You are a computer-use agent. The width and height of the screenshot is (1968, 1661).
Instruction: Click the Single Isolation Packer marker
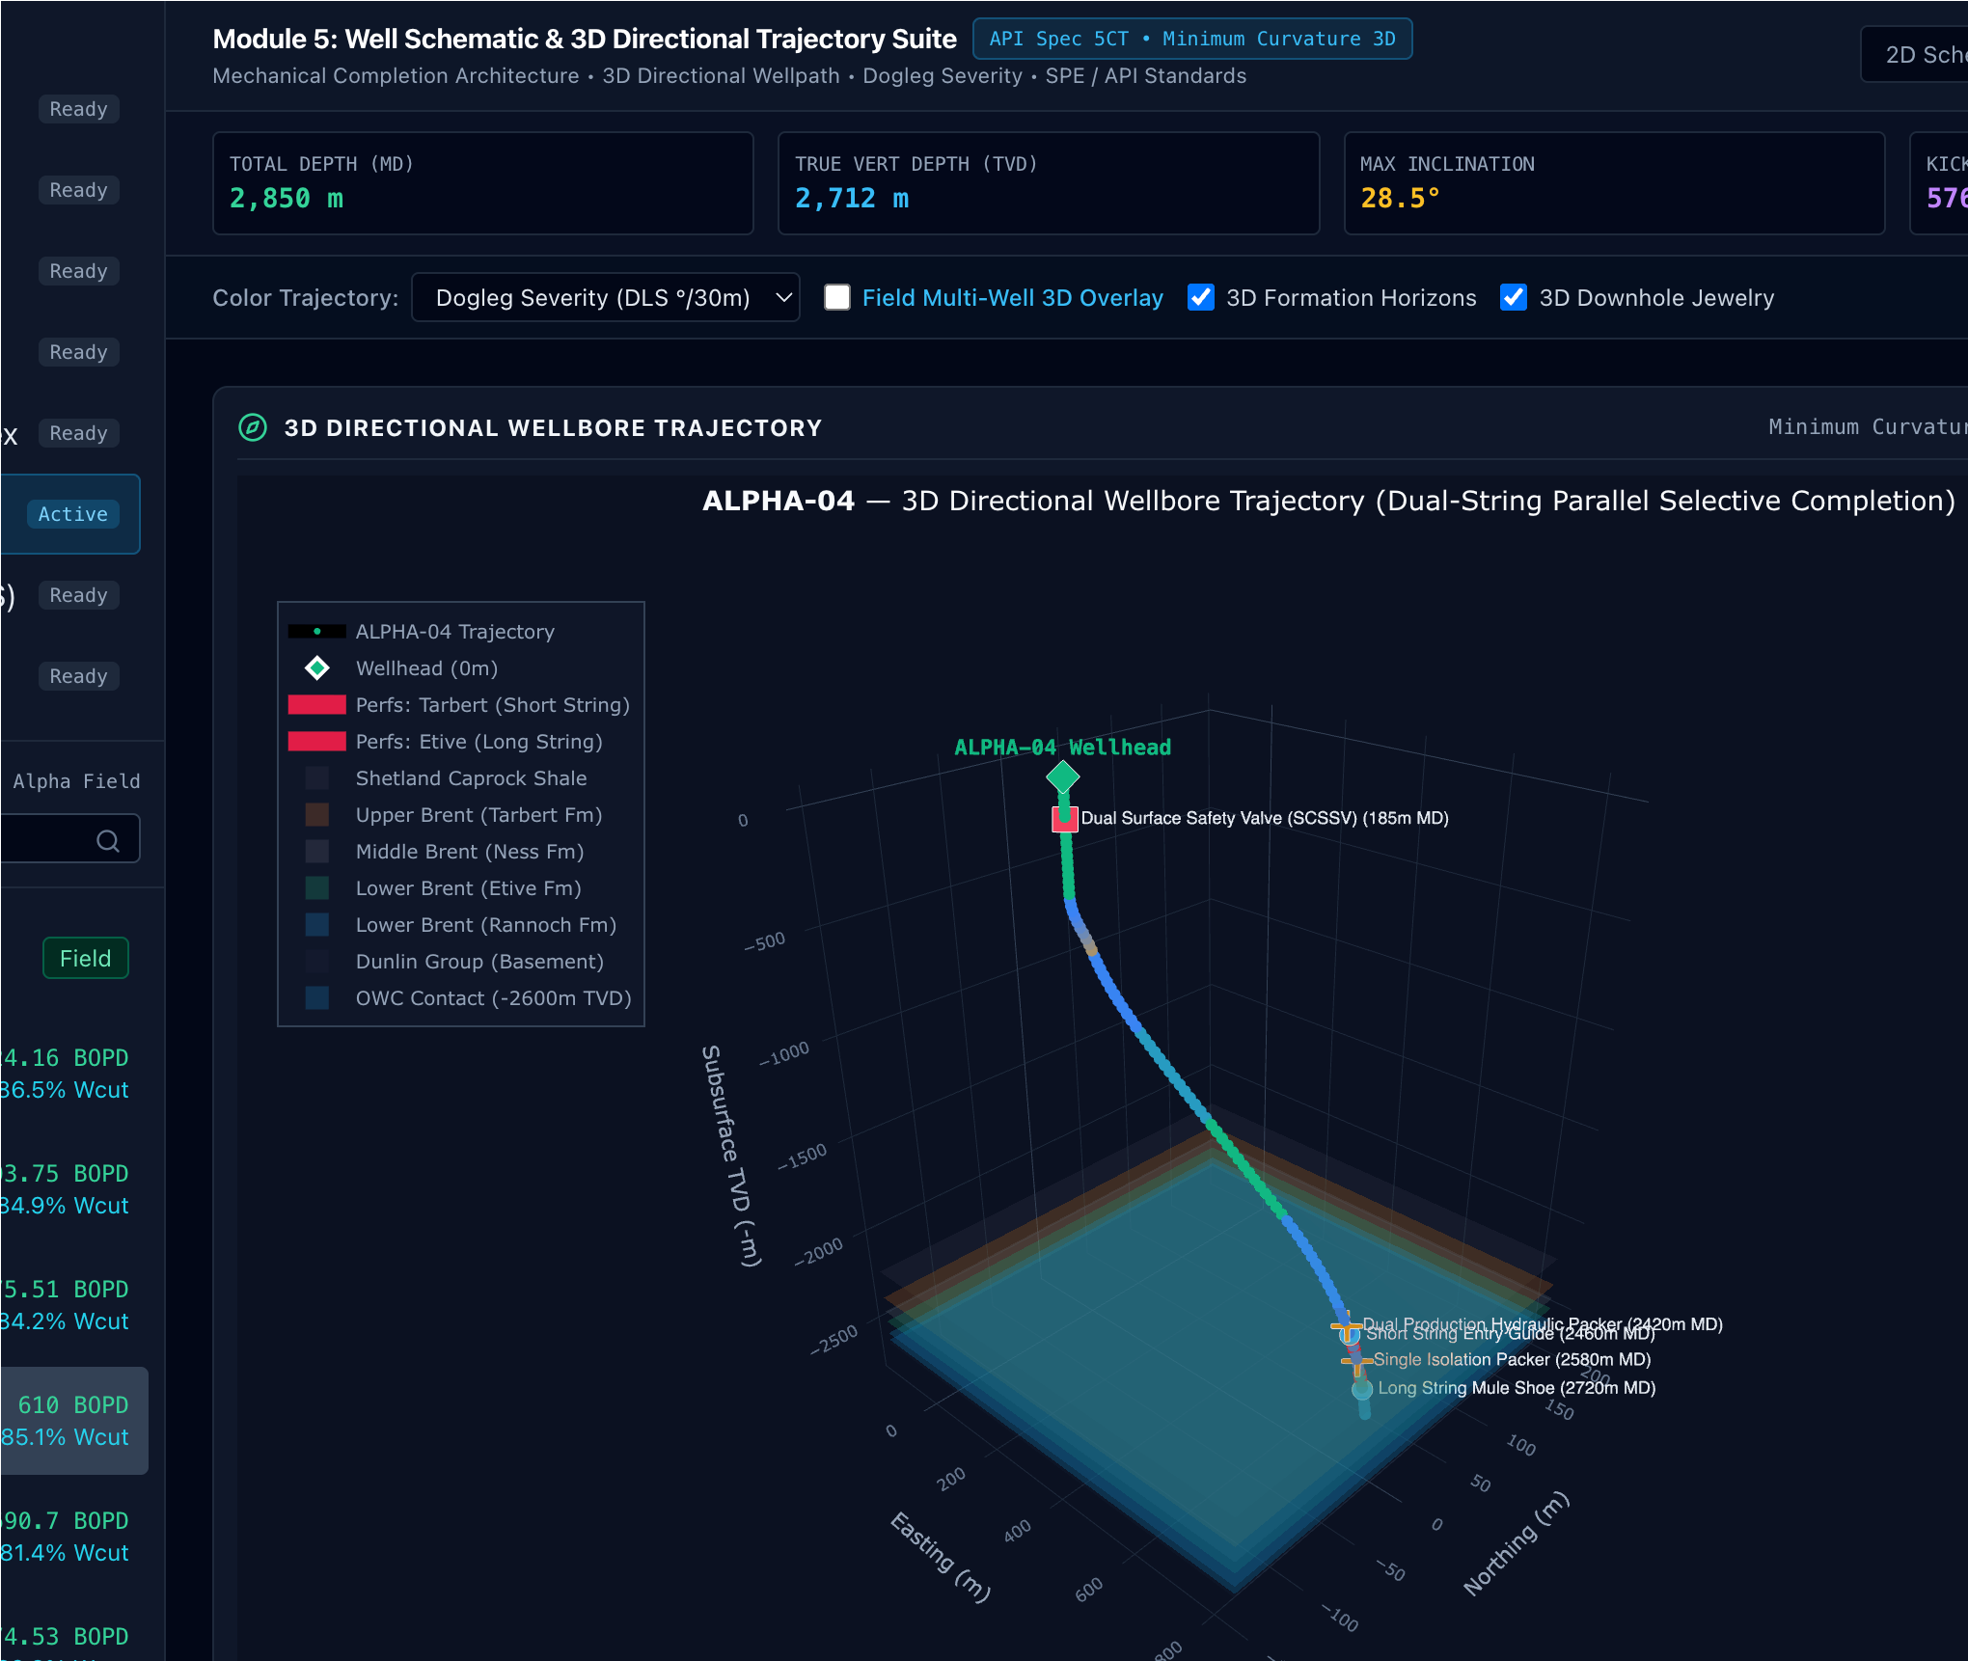click(x=1357, y=1361)
